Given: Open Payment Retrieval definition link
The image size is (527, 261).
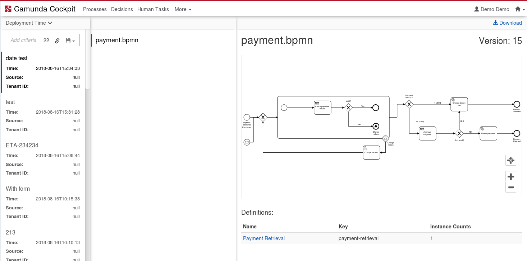Looking at the screenshot, I should (264, 238).
